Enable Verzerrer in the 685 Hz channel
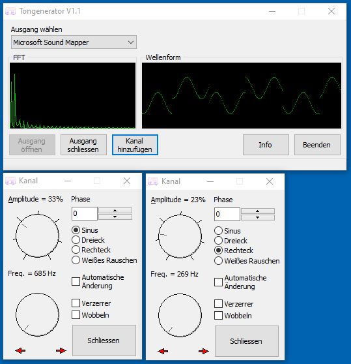The image size is (351, 364). (91, 303)
